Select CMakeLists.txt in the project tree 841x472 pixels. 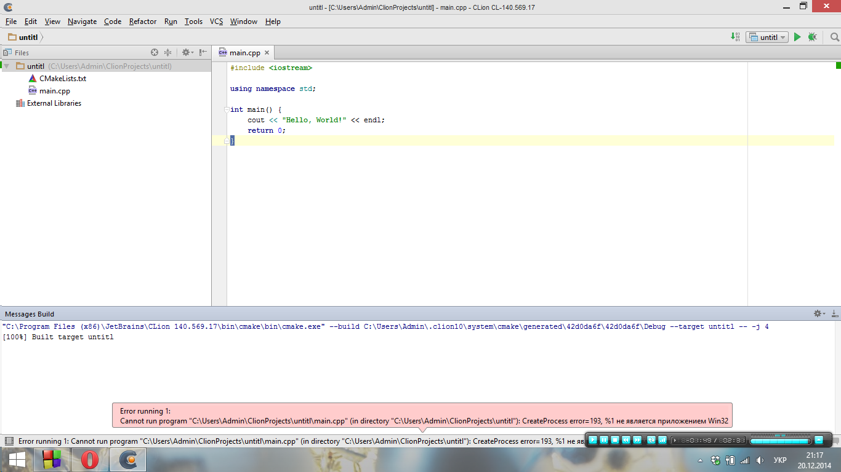coord(62,79)
